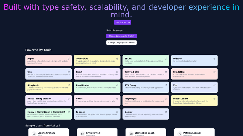This screenshot has width=243, height=136.
Task: Select user name Patricia Lebsack
Action: (x=192, y=133)
